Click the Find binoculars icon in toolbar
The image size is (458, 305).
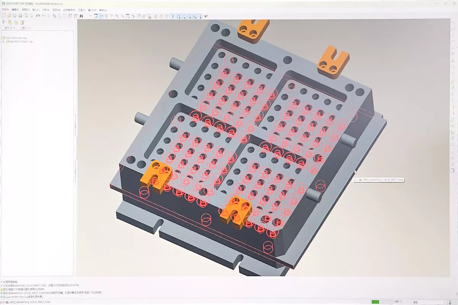coord(81,16)
